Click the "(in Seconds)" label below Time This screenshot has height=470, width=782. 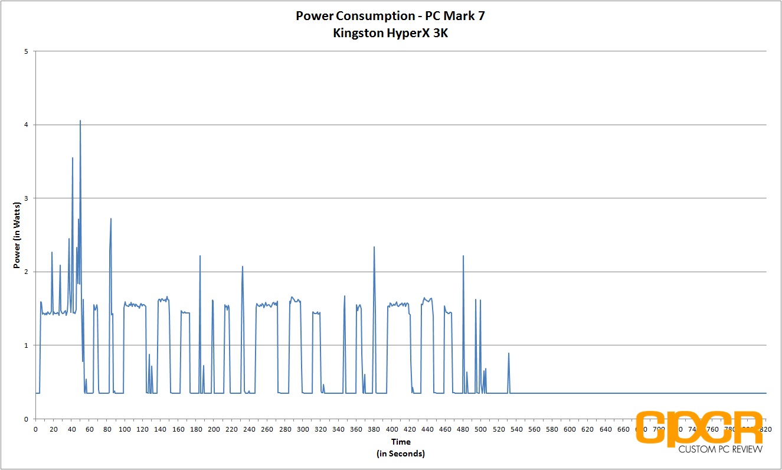point(401,453)
